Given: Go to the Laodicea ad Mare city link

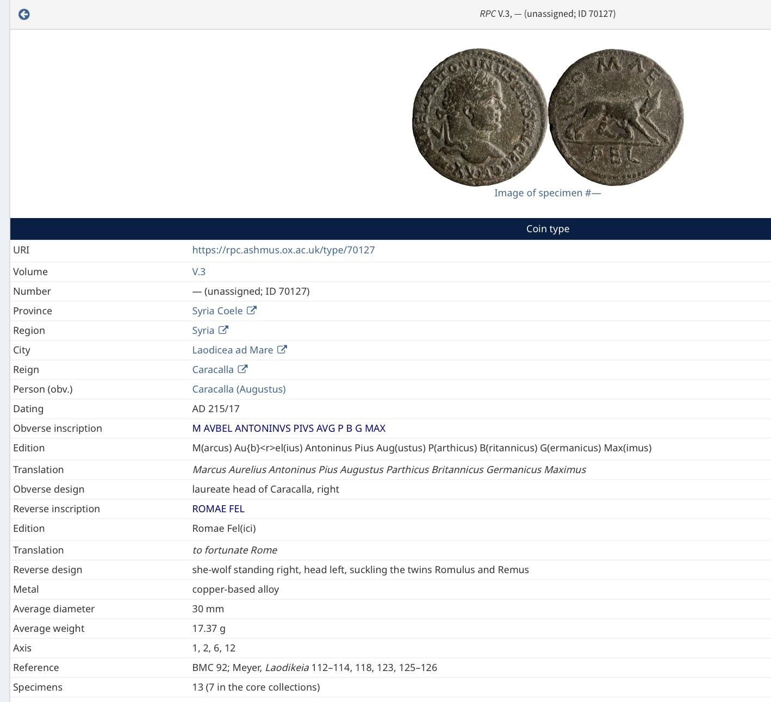Looking at the screenshot, I should tap(232, 350).
